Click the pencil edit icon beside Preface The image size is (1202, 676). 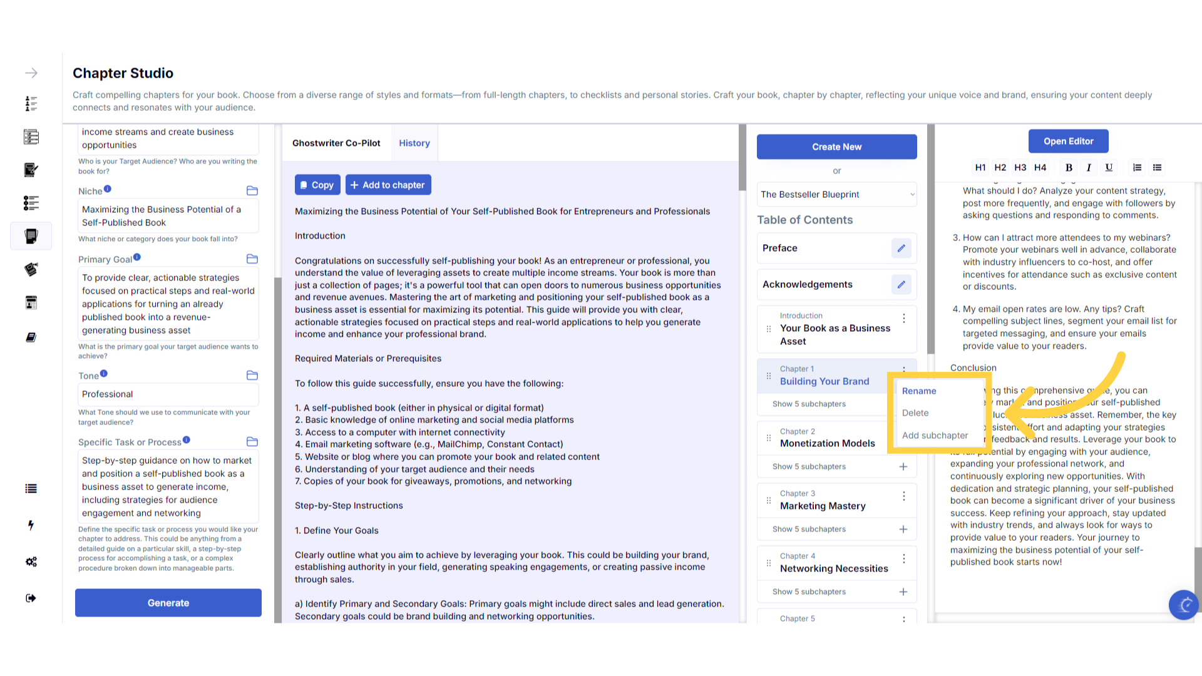click(x=901, y=248)
